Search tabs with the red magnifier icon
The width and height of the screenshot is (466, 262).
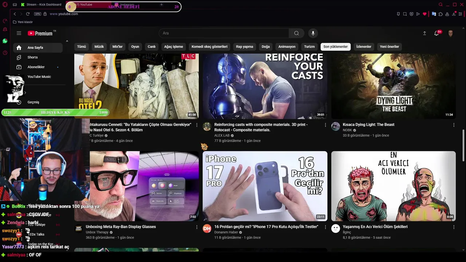coord(441,4)
